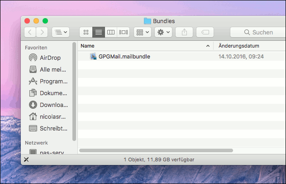The height and width of the screenshot is (184, 286).
Task: Click the tools icon in status bar
Action: pyautogui.click(x=26, y=160)
